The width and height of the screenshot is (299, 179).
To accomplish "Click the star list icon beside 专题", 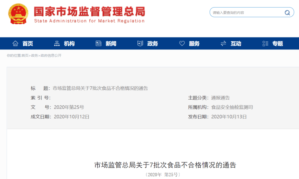I will (265, 44).
